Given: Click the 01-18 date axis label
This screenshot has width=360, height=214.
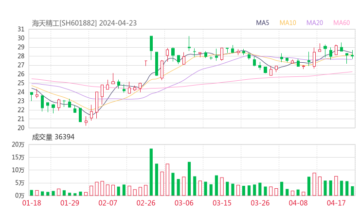Looking at the screenshot, I should pos(32,203).
